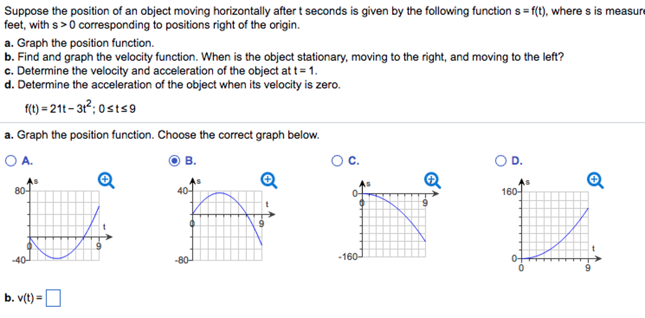This screenshot has width=645, height=318.
Task: Click the "B." option letter label
Action: coord(190,161)
